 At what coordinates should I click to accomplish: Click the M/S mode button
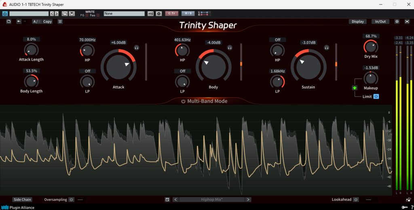click(x=188, y=13)
